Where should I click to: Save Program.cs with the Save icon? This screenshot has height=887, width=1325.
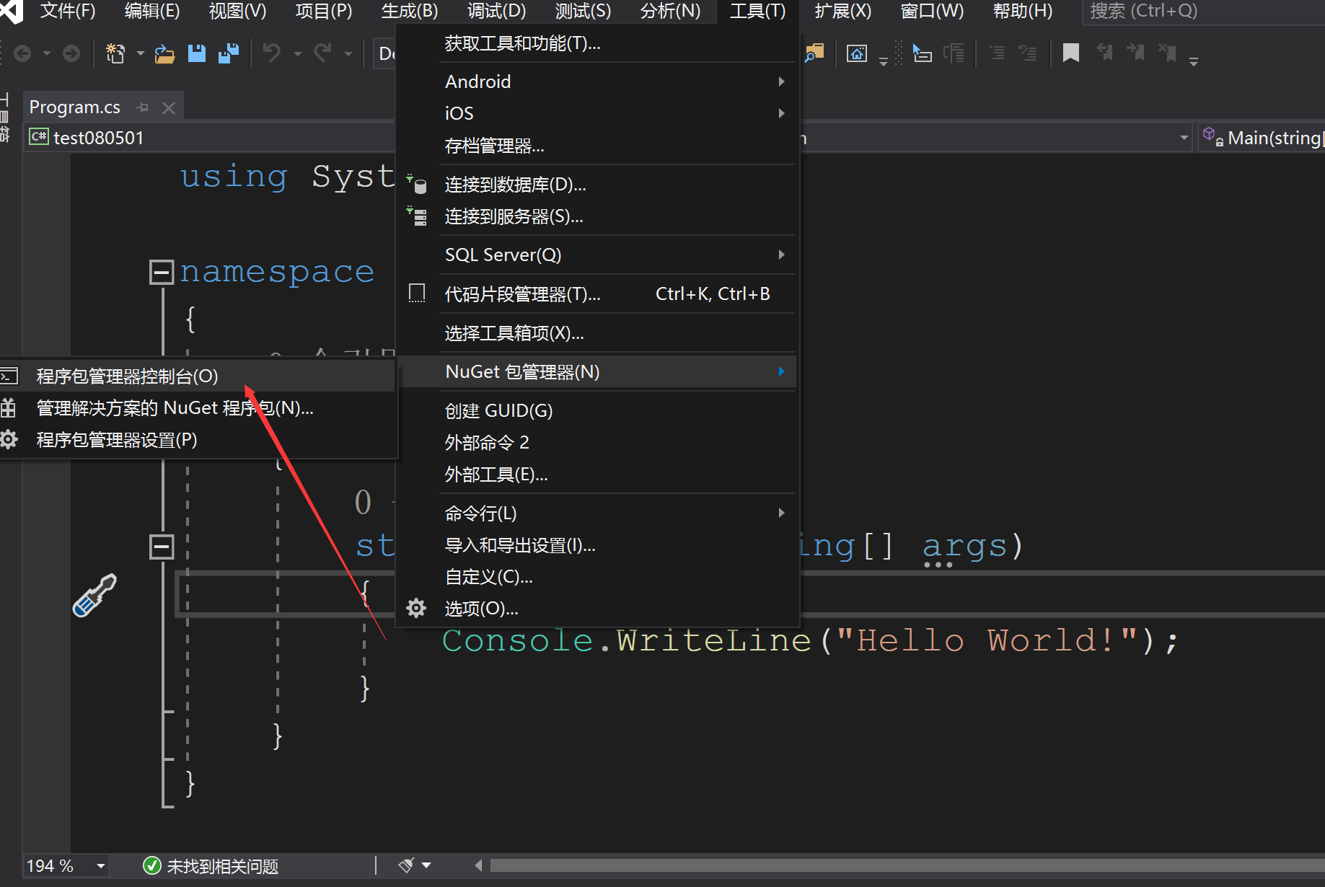[197, 53]
